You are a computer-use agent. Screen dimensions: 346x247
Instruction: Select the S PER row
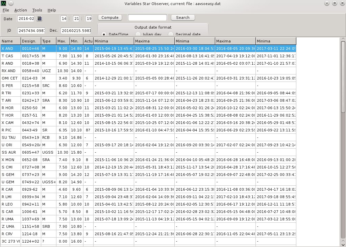[148, 86]
